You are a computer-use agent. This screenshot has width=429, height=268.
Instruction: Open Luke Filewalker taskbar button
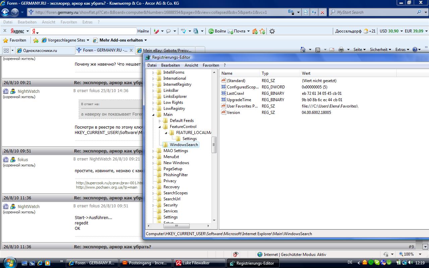(199, 263)
